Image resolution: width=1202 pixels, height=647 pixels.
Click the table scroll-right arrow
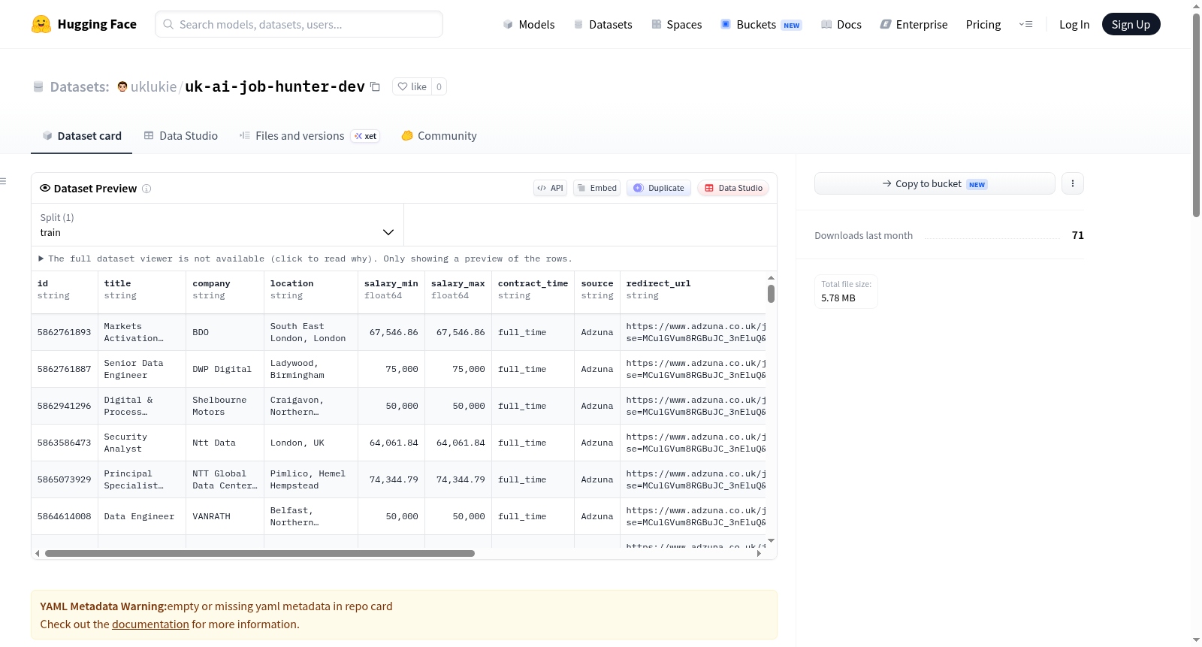coord(759,554)
